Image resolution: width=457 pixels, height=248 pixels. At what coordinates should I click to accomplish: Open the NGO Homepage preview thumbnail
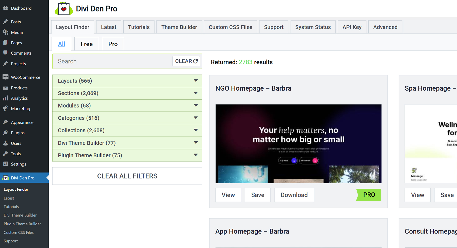pyautogui.click(x=298, y=144)
